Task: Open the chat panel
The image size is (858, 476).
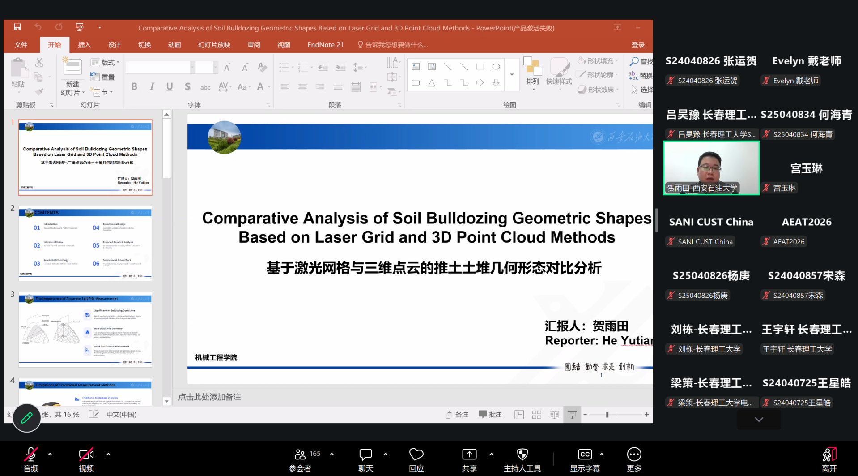Action: click(365, 459)
